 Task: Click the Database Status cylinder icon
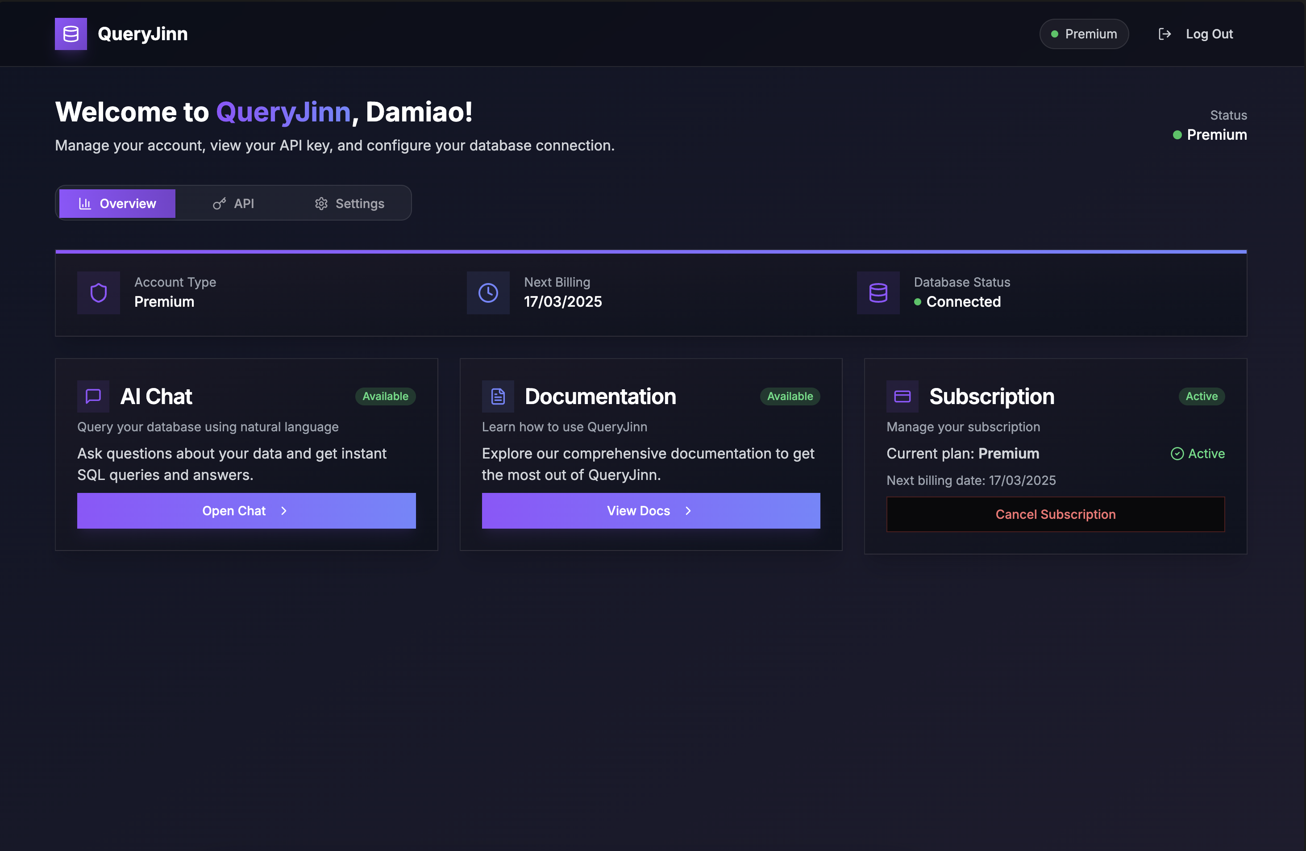(878, 292)
